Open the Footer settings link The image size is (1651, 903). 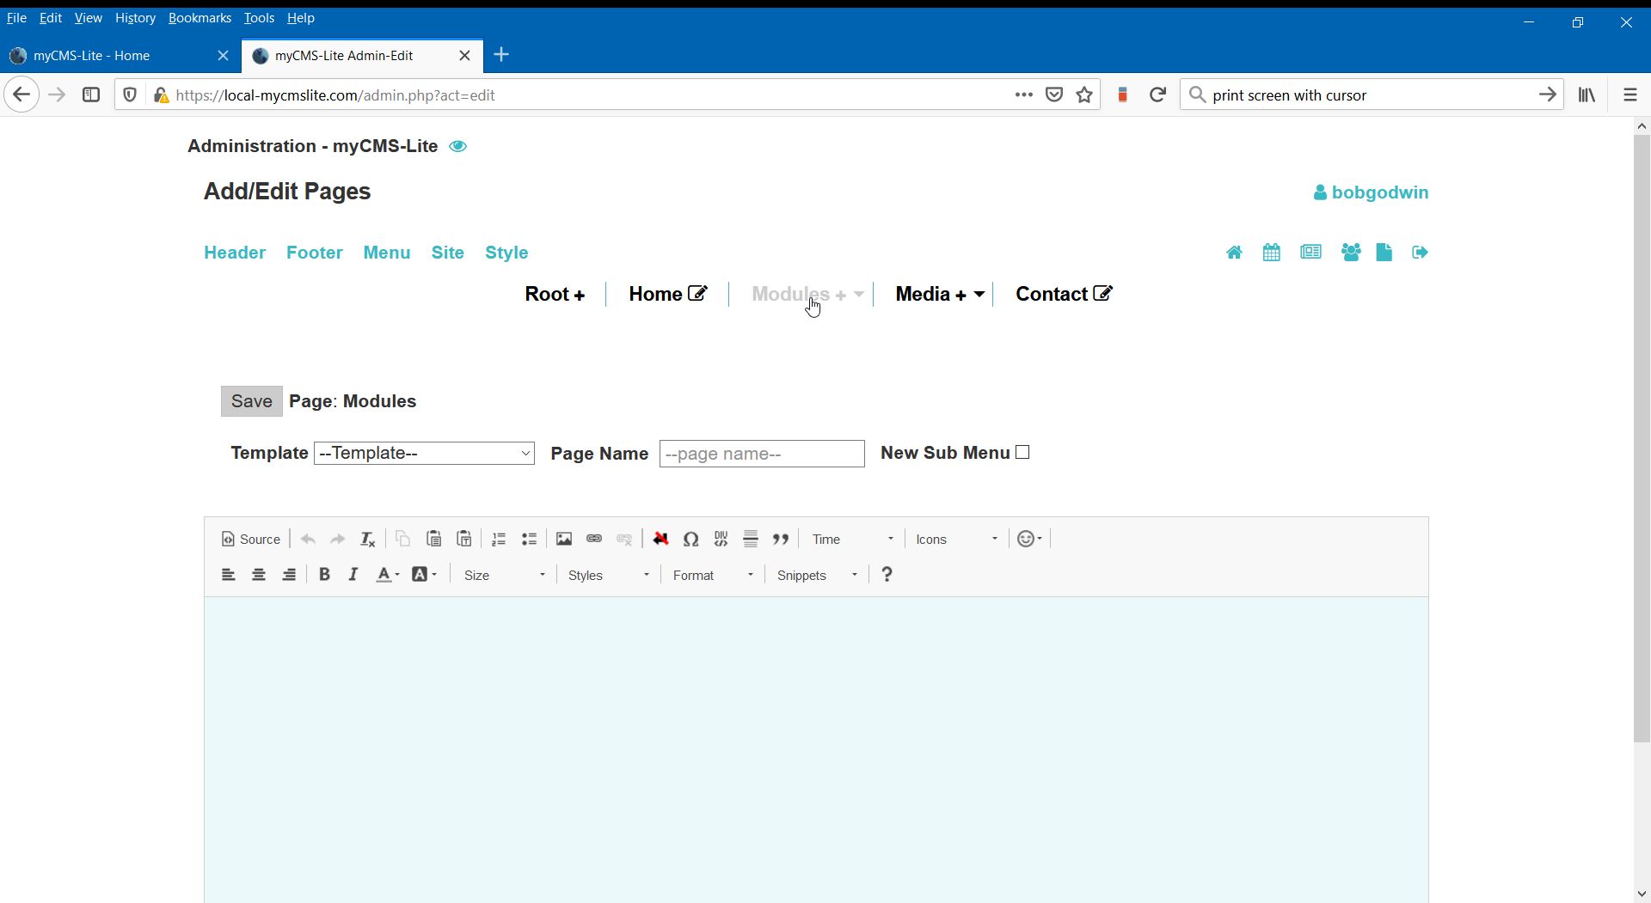click(x=315, y=253)
